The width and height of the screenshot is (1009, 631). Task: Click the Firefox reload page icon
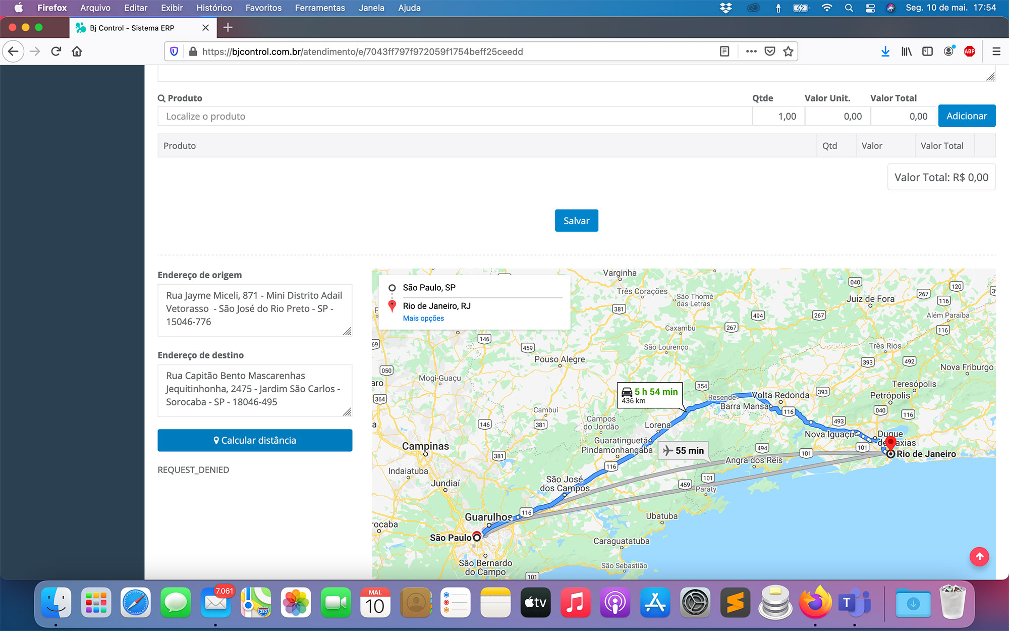point(56,51)
